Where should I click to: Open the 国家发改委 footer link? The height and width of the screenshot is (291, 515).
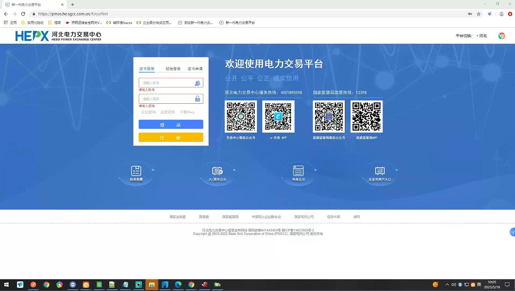[178, 217]
